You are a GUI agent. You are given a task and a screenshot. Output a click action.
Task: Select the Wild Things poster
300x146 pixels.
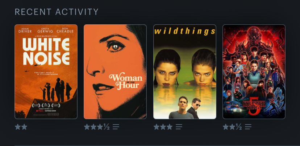click(x=185, y=72)
